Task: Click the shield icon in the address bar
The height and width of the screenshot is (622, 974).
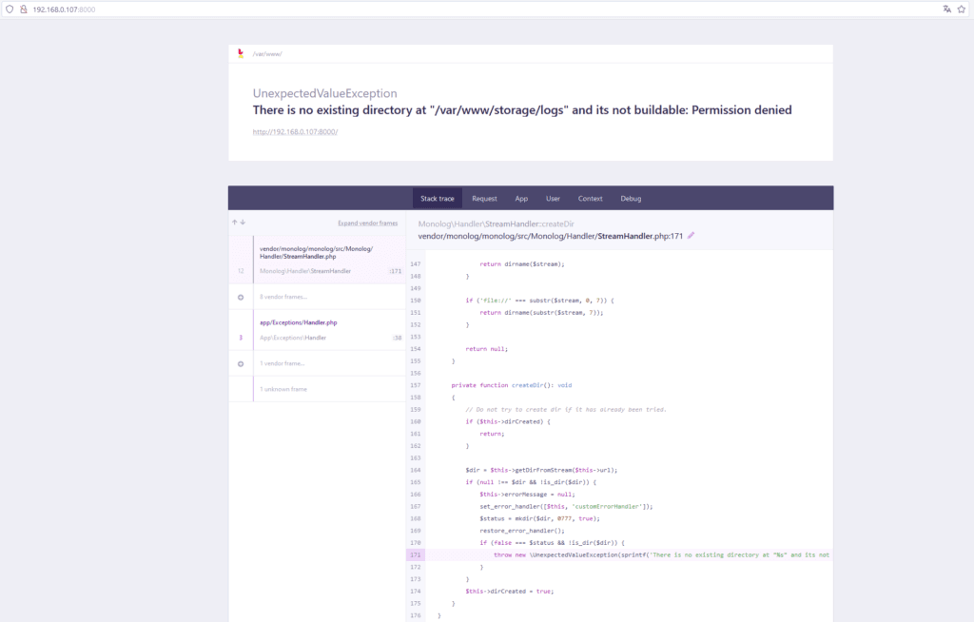Action: 10,10
